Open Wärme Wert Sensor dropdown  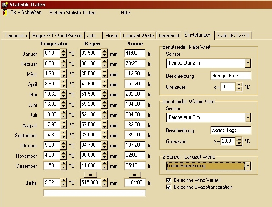pos(248,117)
